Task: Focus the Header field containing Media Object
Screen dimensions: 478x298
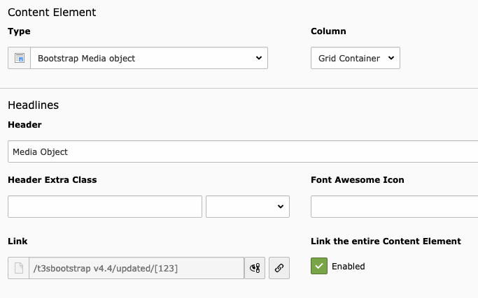Action: [243, 151]
